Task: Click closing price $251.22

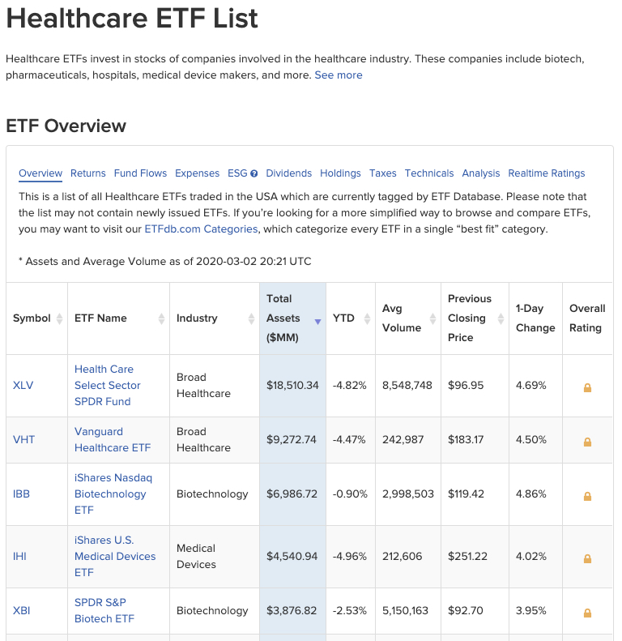Action: [467, 557]
